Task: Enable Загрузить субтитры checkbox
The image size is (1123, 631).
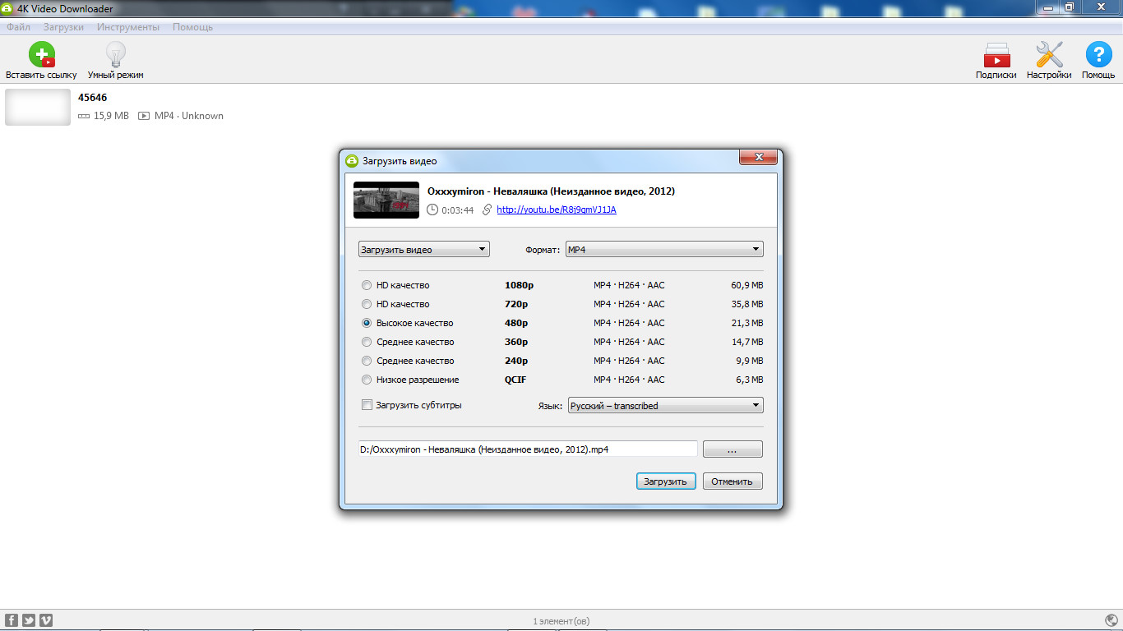Action: (367, 405)
